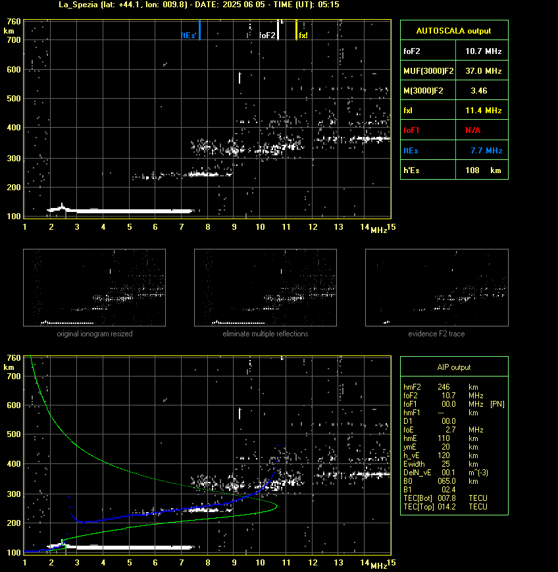Image resolution: width=558 pixels, height=572 pixels.
Task: Click the green electron density profile peak
Action: click(x=276, y=506)
